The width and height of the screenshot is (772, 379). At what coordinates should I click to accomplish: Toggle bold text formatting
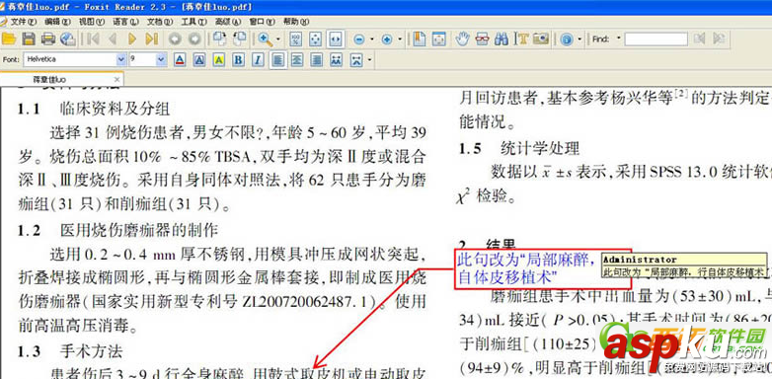(x=238, y=60)
